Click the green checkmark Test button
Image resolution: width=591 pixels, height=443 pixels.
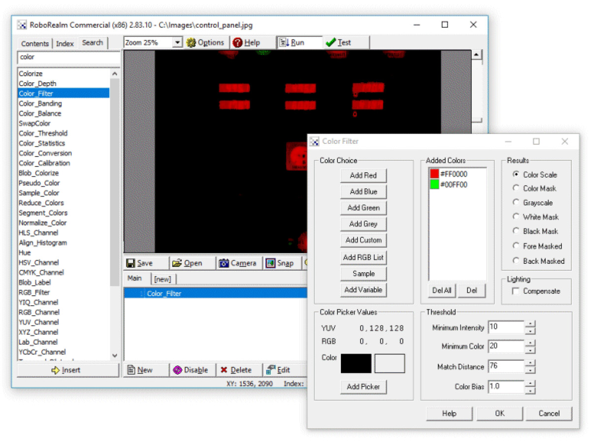346,43
